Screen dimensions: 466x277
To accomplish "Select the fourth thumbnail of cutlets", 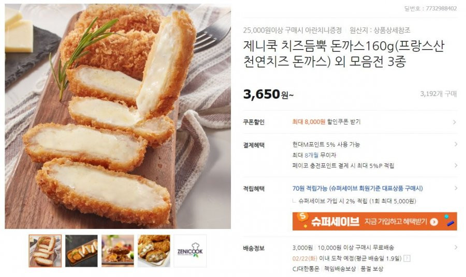I will pos(154,251).
